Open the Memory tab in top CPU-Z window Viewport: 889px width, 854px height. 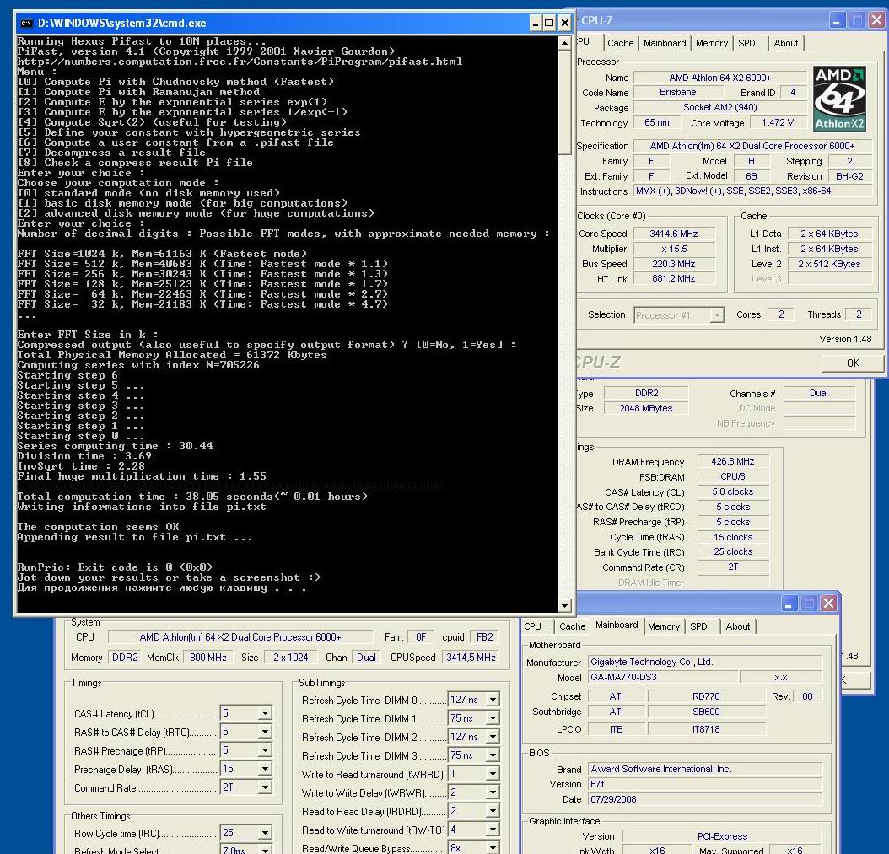point(712,43)
